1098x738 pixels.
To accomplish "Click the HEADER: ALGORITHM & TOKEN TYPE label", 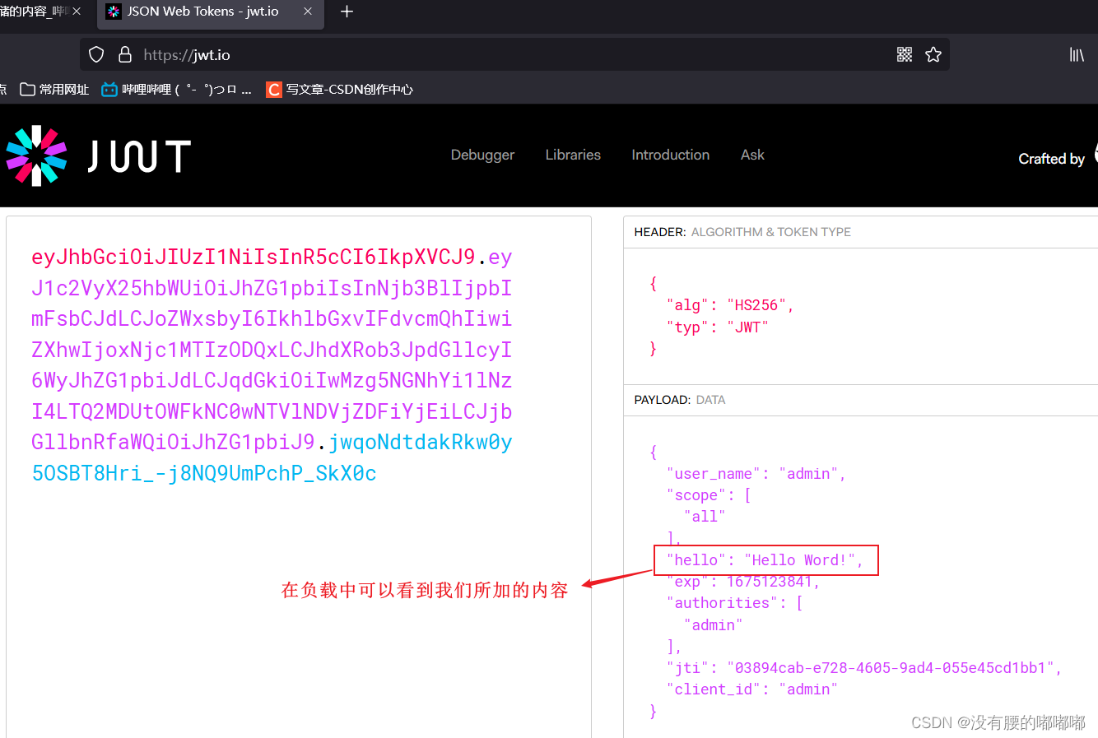I will (x=742, y=232).
